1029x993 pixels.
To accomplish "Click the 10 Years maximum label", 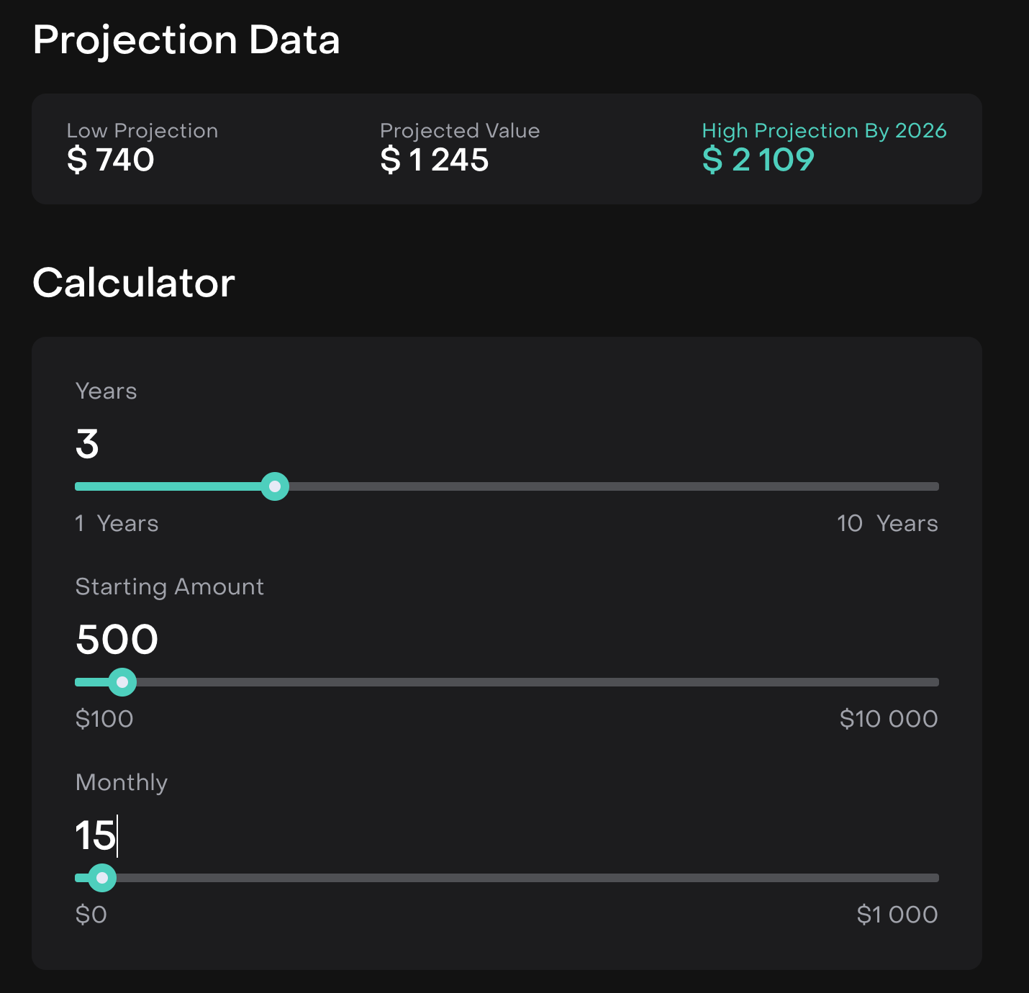I will click(887, 523).
